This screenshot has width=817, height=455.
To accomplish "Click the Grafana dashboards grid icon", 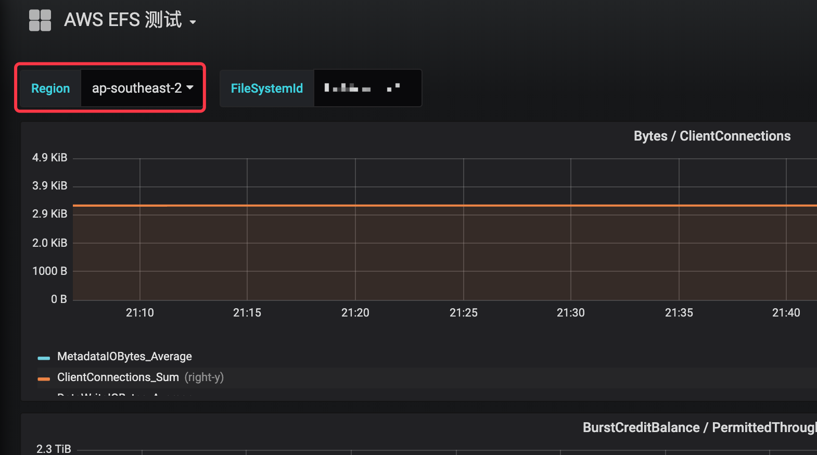I will tap(40, 20).
